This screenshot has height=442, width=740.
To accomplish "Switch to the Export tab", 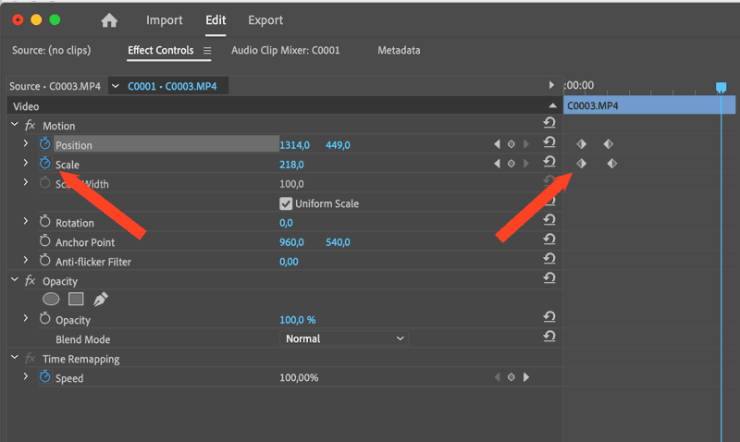I will (265, 20).
